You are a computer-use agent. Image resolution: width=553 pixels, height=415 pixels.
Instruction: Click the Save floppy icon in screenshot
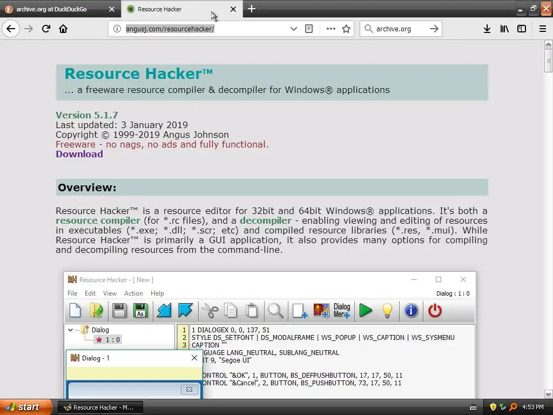[119, 311]
